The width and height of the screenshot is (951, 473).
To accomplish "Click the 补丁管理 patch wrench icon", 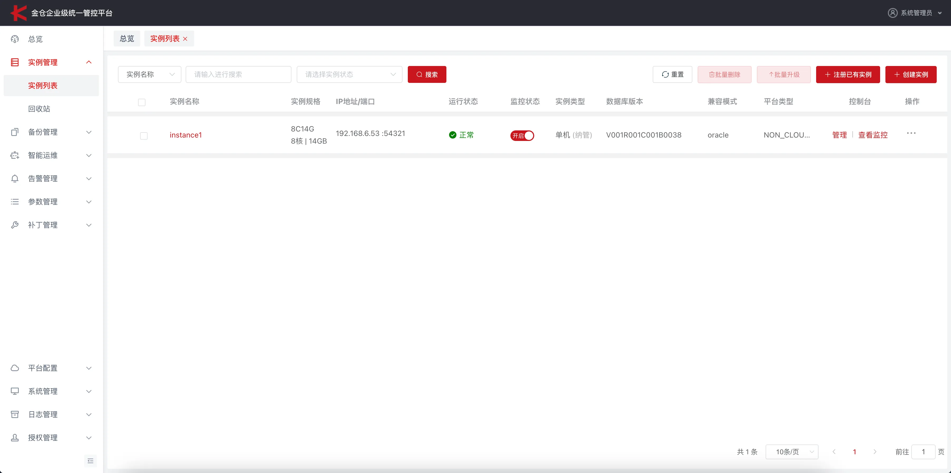I will [14, 225].
